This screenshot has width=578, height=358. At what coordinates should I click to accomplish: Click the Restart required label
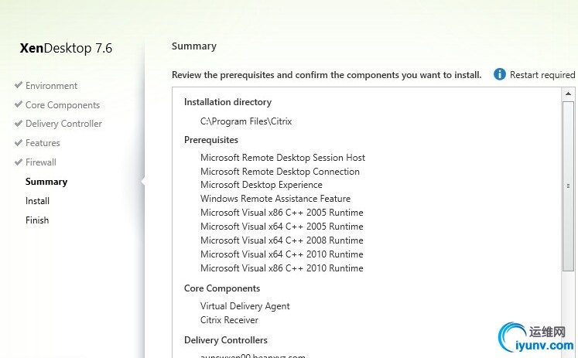[542, 75]
